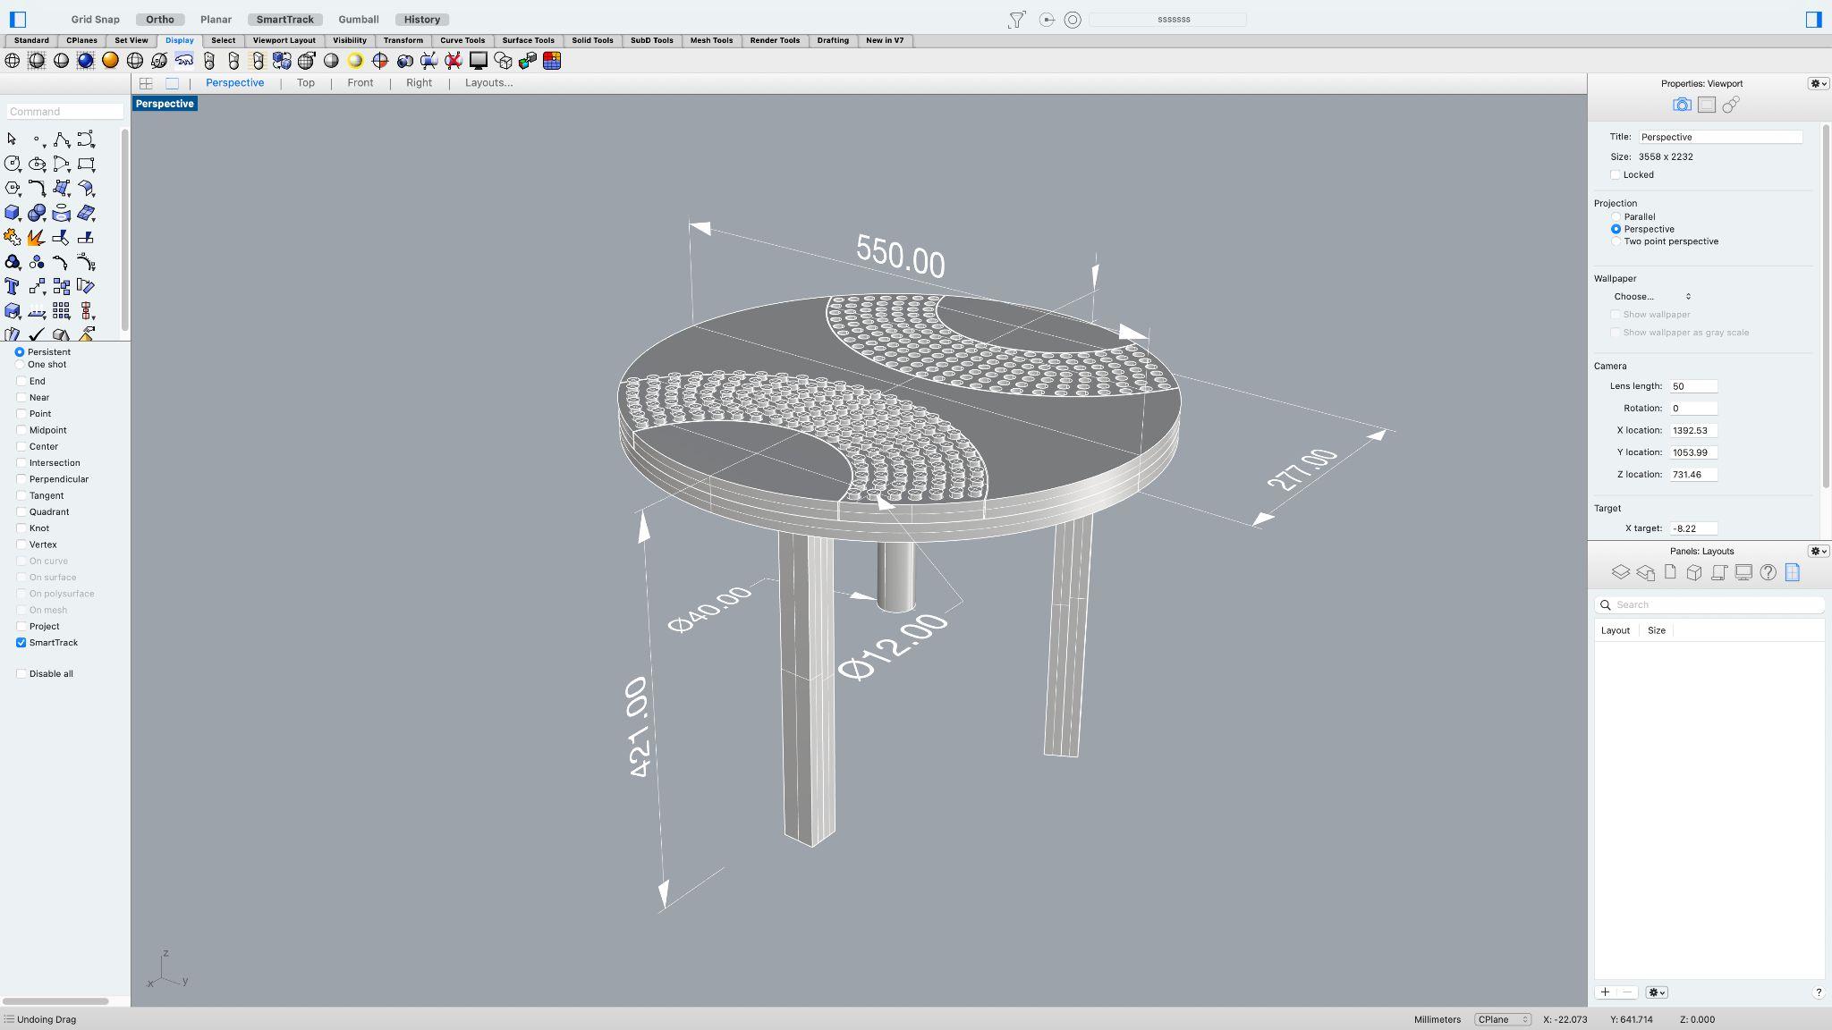This screenshot has height=1030, width=1832.
Task: Toggle the Gumball button
Action: tap(358, 19)
